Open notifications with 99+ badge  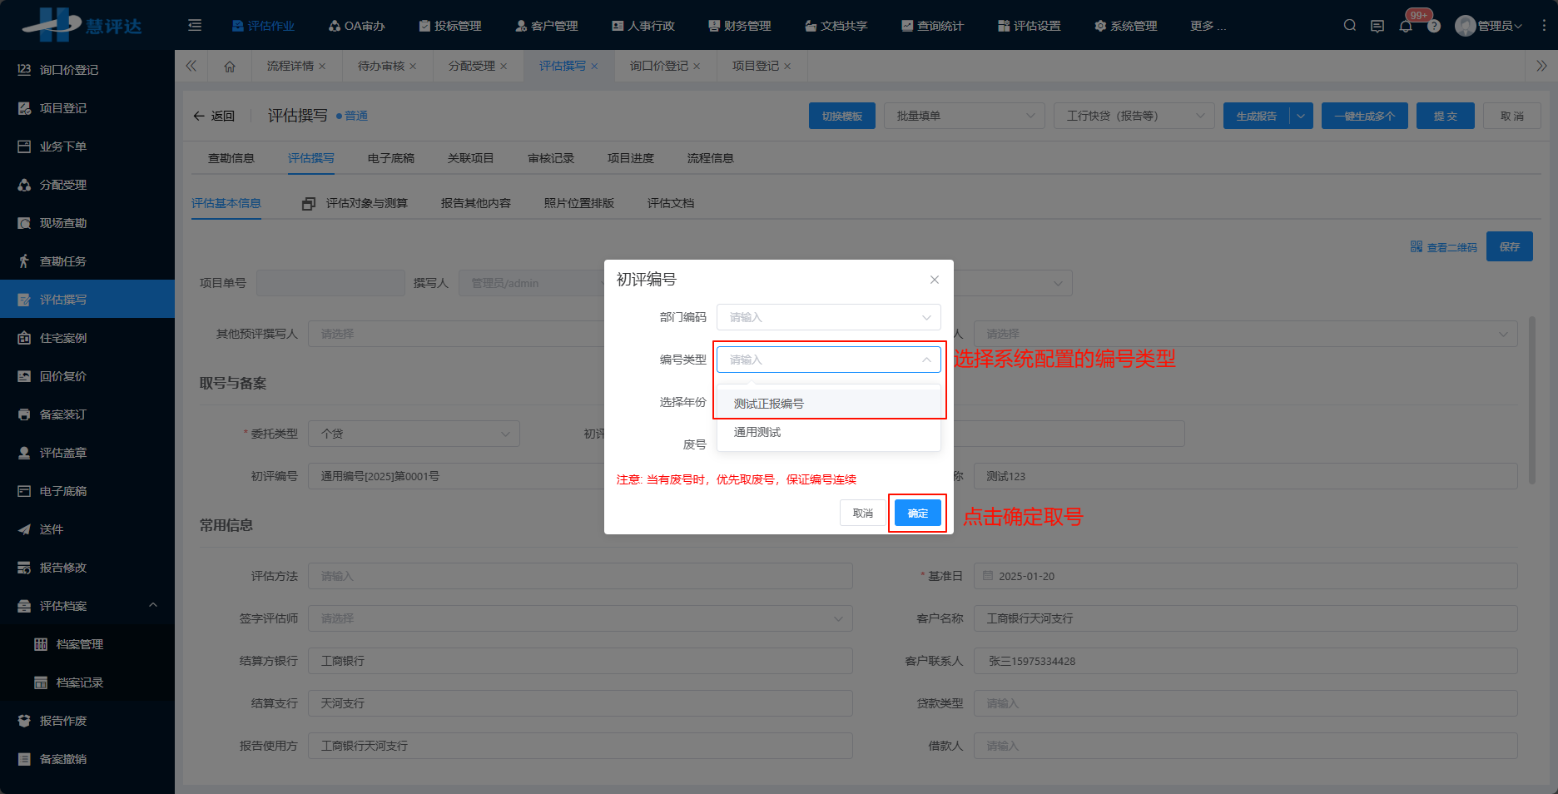[1405, 25]
